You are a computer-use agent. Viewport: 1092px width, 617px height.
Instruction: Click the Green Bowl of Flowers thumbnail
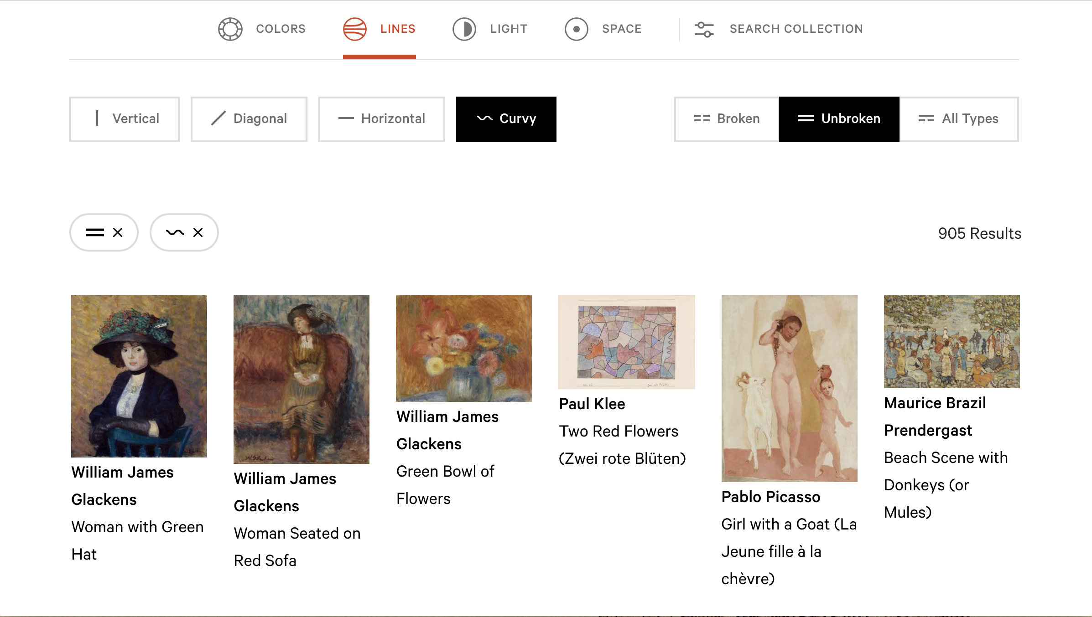(x=463, y=348)
